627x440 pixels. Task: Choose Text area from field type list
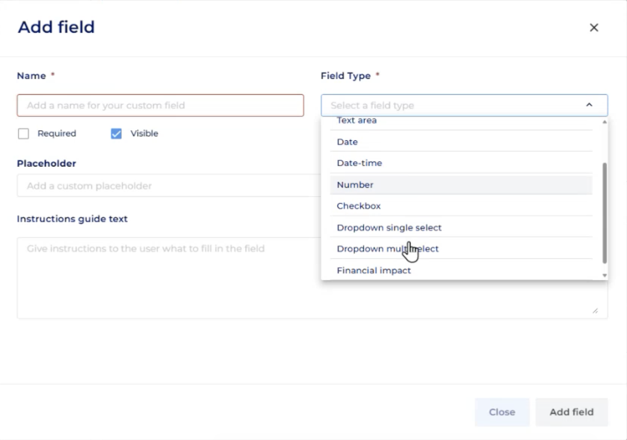pos(356,121)
